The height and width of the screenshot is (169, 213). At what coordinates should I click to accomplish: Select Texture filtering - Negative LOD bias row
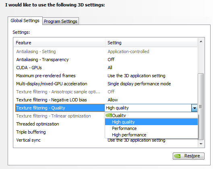[x=105, y=100]
